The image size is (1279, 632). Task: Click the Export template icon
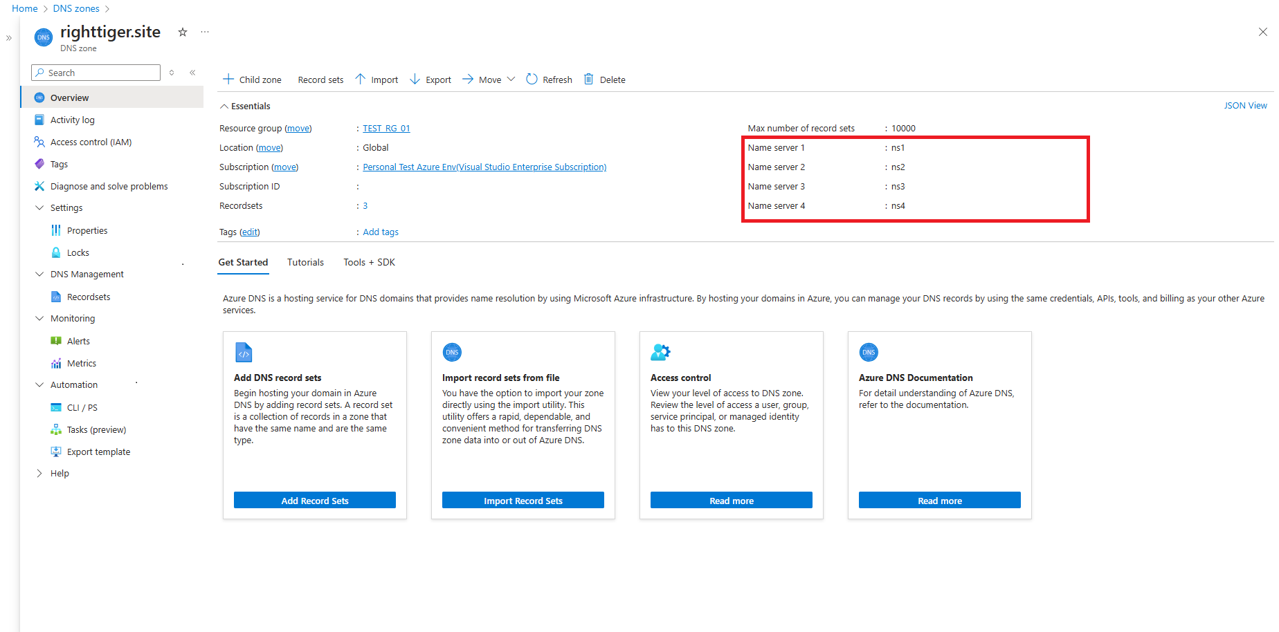coord(56,452)
